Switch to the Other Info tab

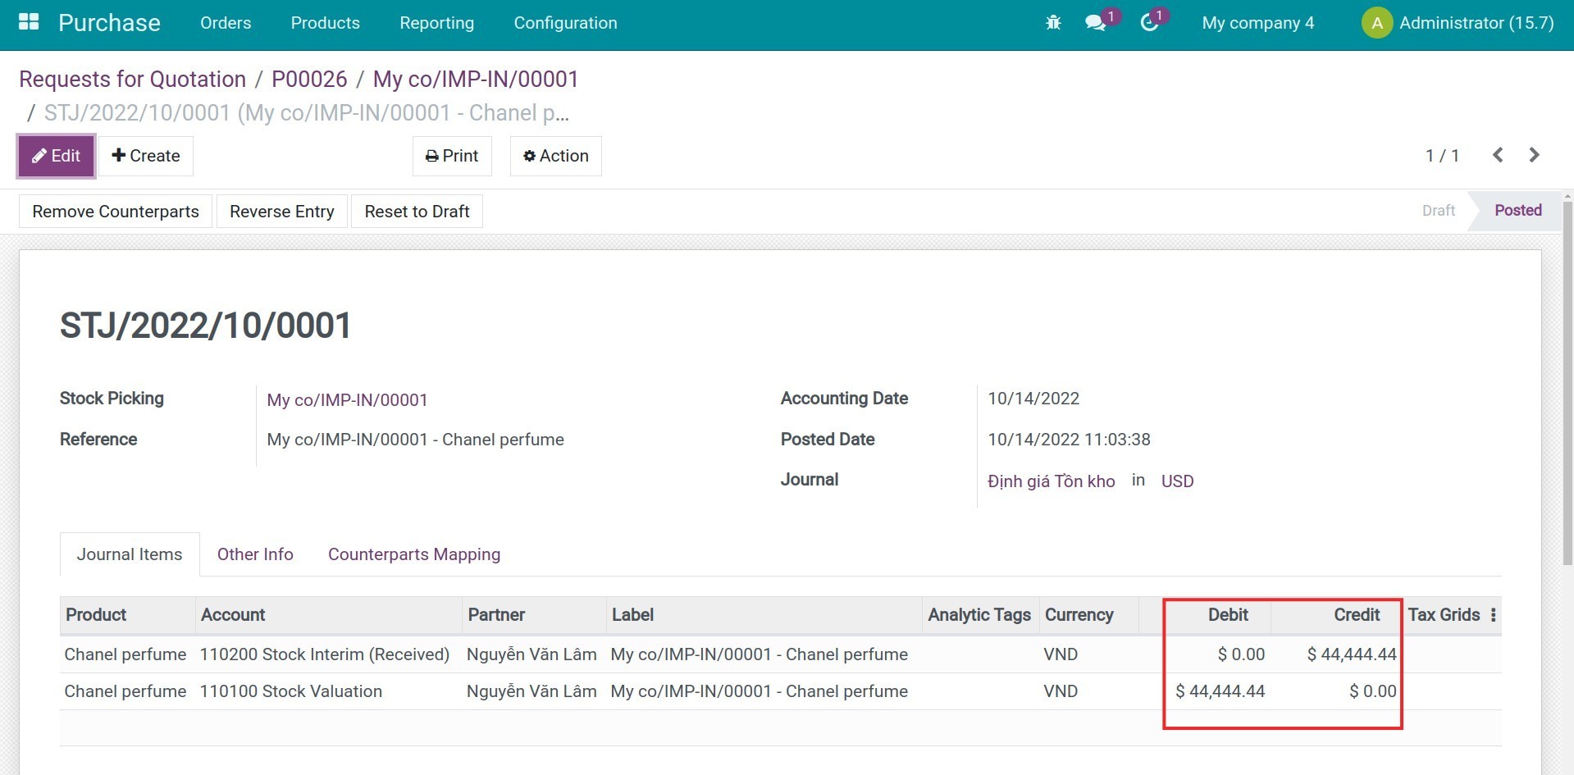pyautogui.click(x=254, y=554)
